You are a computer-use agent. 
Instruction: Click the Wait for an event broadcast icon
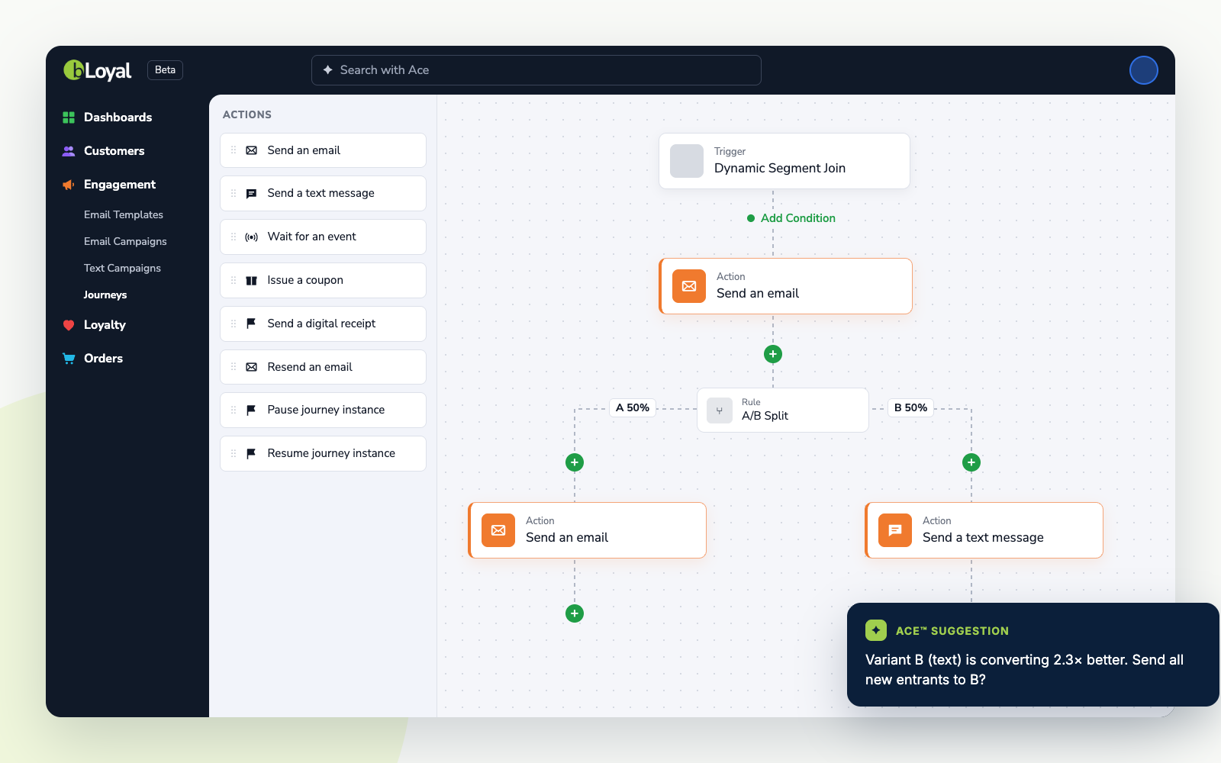[x=251, y=237]
